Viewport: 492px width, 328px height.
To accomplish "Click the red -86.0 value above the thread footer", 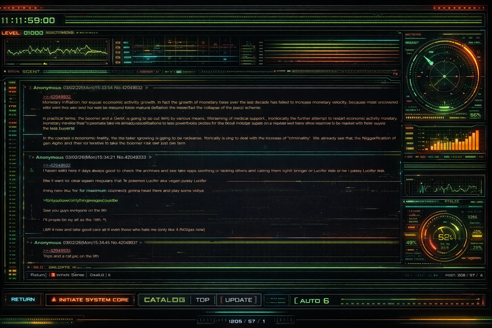I will tap(37, 267).
